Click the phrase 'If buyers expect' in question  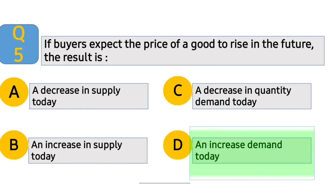83,44
